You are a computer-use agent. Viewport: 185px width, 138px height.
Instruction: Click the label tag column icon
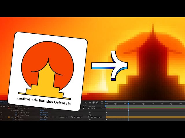8,106
